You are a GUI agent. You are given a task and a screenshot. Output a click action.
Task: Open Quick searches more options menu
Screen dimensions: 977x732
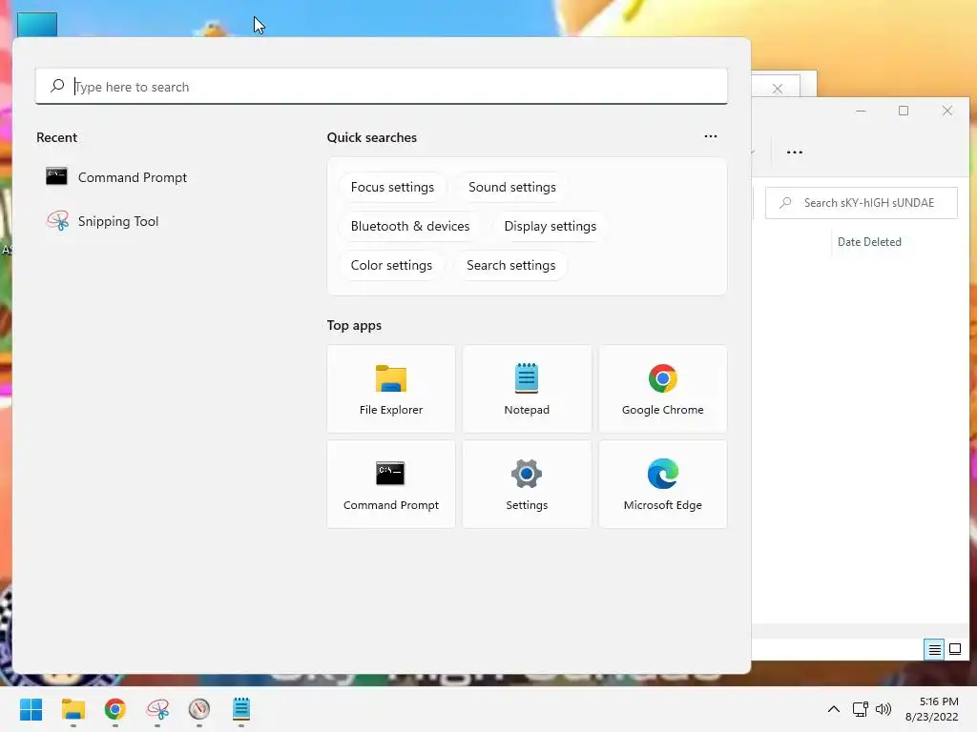click(x=710, y=136)
